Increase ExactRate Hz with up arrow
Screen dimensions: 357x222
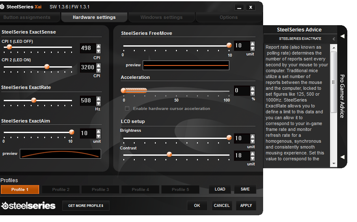coord(99,98)
